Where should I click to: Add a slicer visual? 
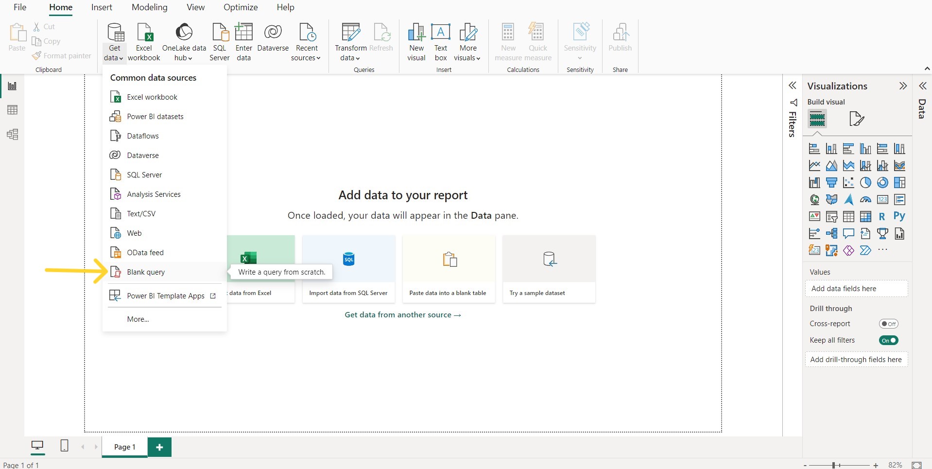click(831, 216)
